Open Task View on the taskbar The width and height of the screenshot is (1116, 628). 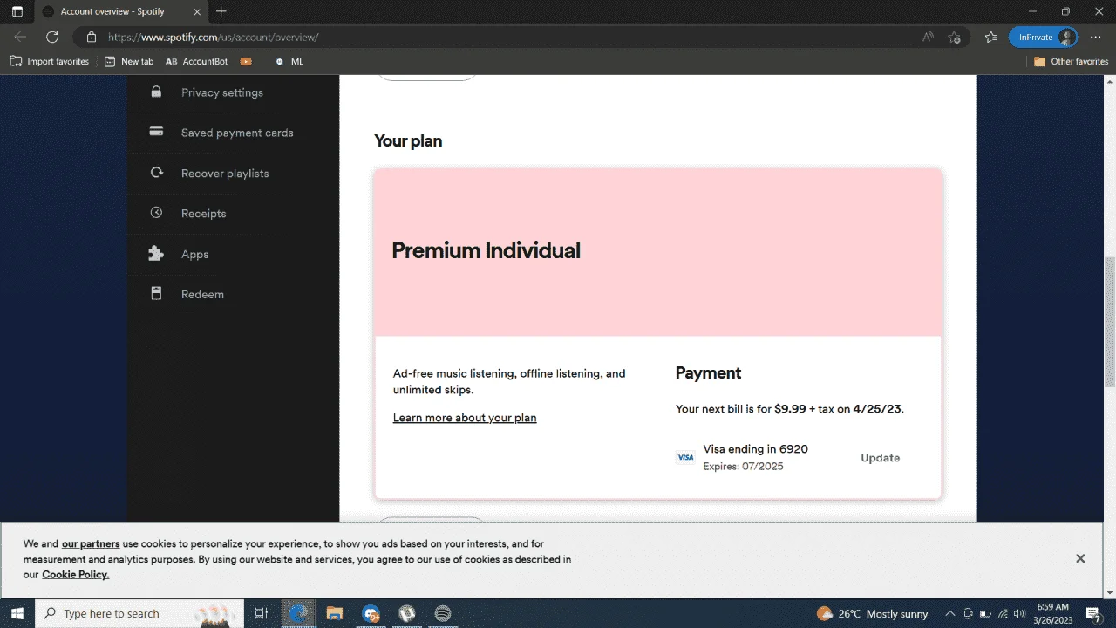tap(261, 614)
